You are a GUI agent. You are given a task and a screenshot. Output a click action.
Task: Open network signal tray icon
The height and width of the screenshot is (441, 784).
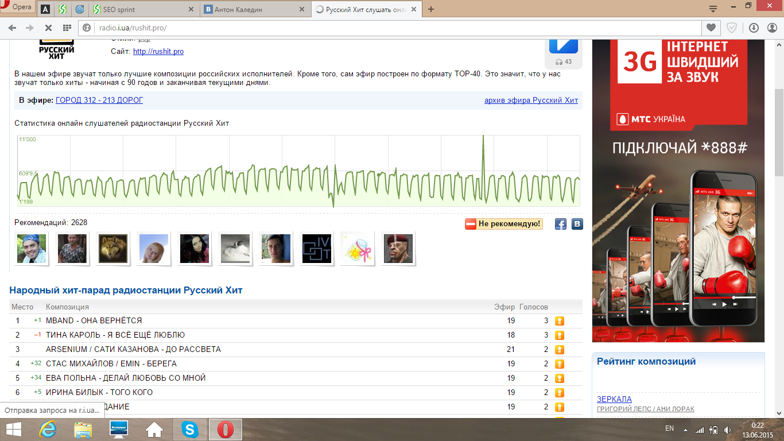[700, 430]
